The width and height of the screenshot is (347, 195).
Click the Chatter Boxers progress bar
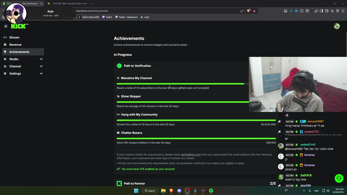pyautogui.click(x=196, y=138)
